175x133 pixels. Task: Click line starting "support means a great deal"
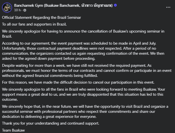83,94
